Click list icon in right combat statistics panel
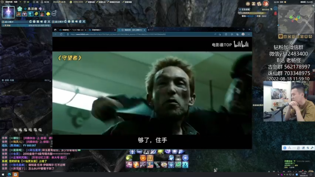This screenshot has width=315, height=177. coord(73,22)
